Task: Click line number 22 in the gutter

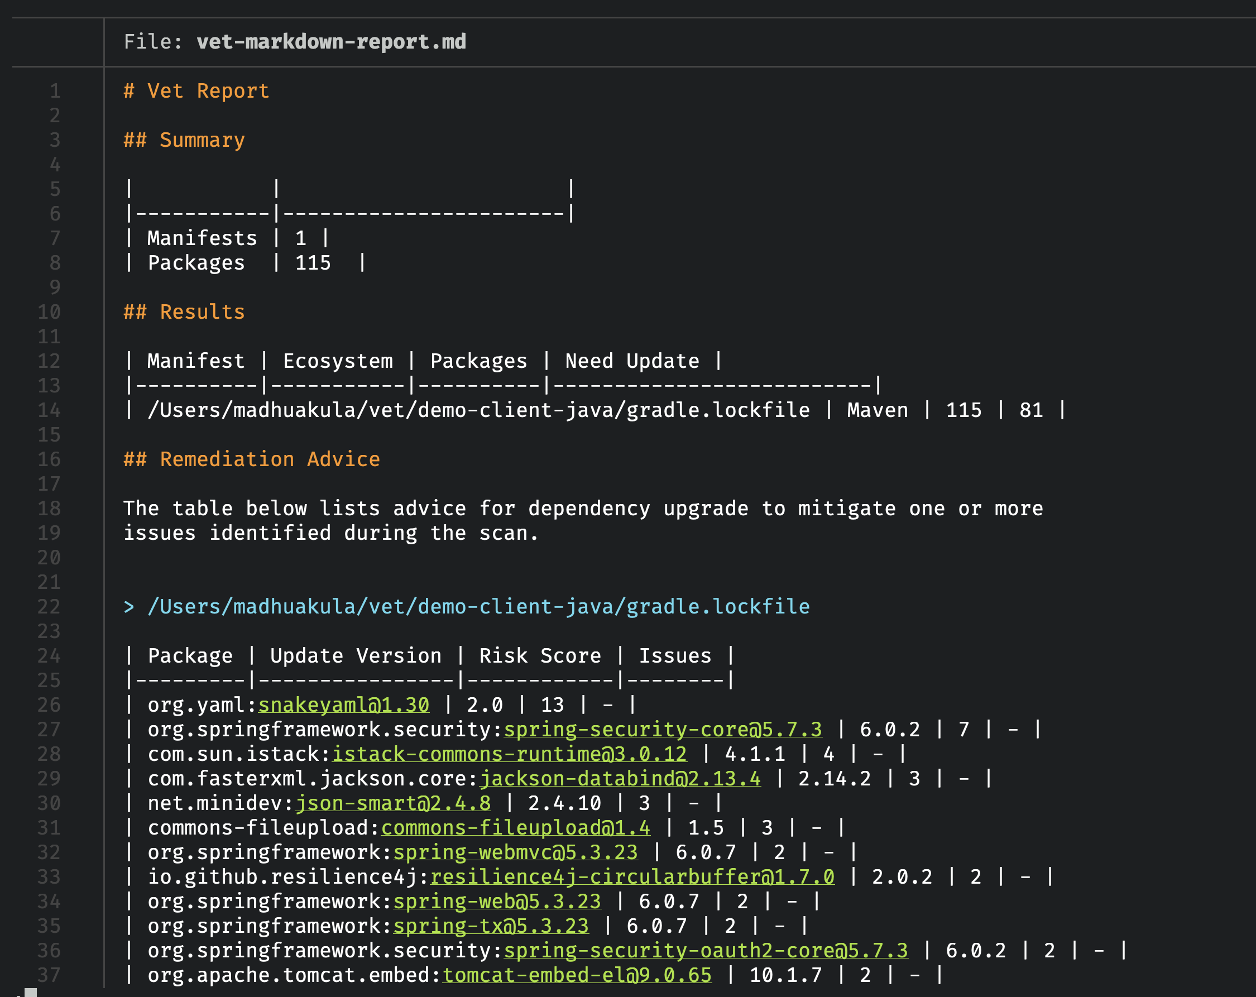Action: (x=49, y=607)
